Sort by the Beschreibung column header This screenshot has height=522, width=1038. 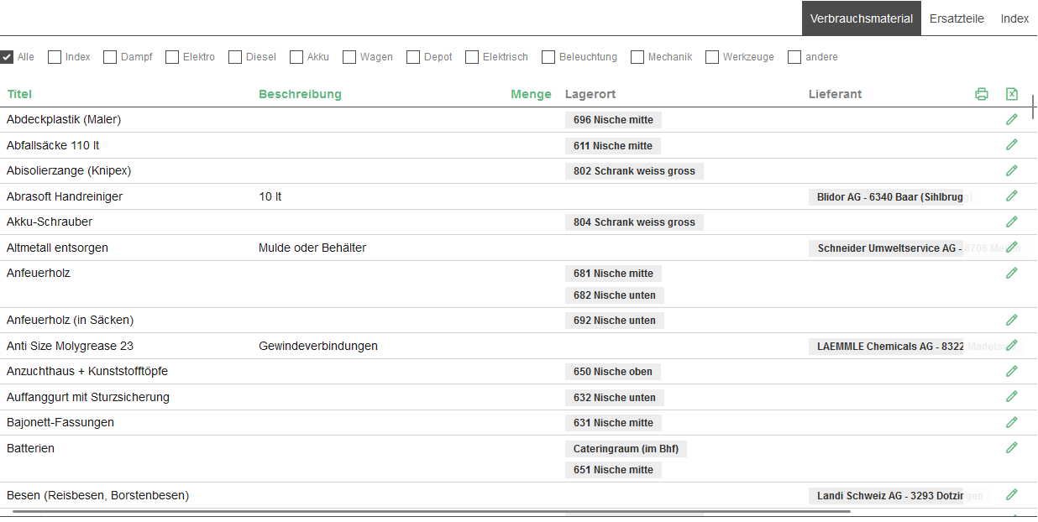[300, 94]
